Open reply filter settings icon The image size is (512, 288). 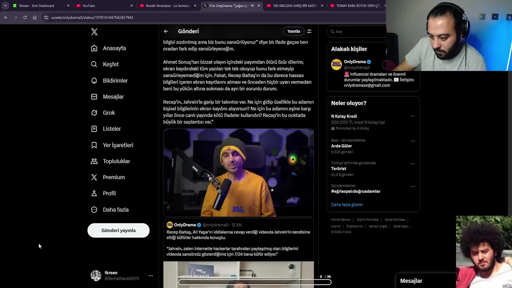309,31
